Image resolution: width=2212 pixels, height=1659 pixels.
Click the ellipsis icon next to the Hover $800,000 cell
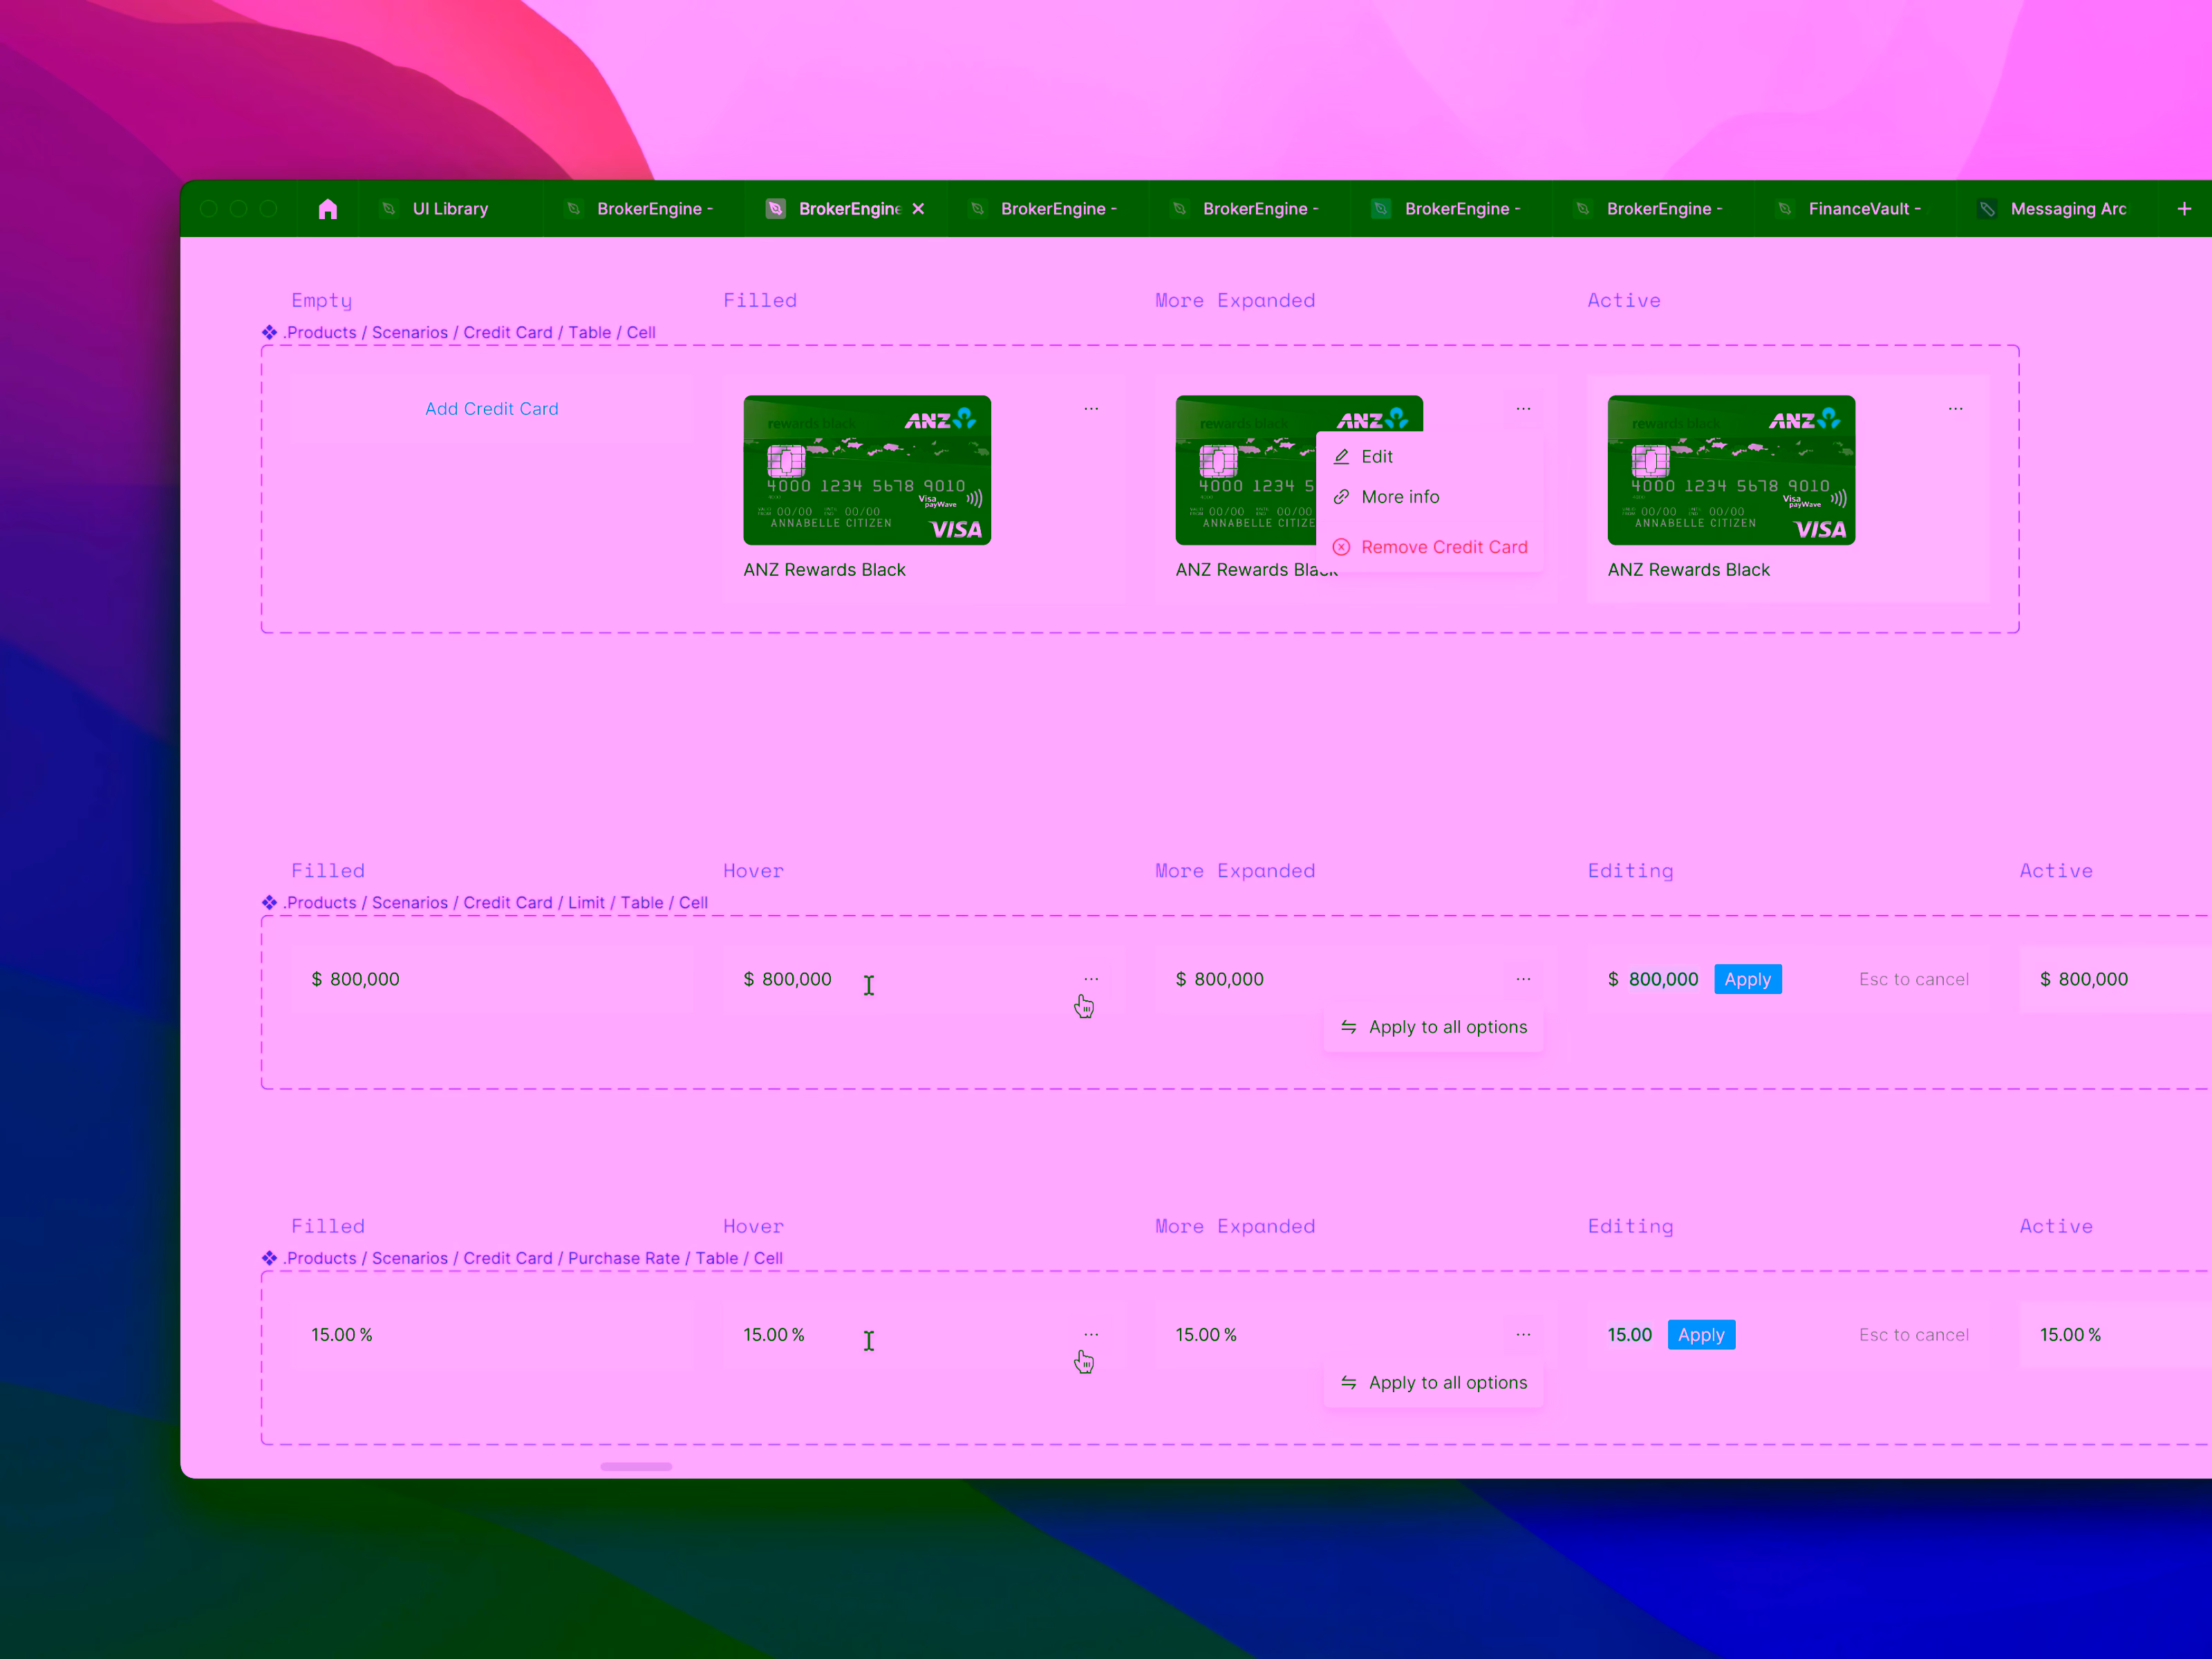click(1091, 979)
